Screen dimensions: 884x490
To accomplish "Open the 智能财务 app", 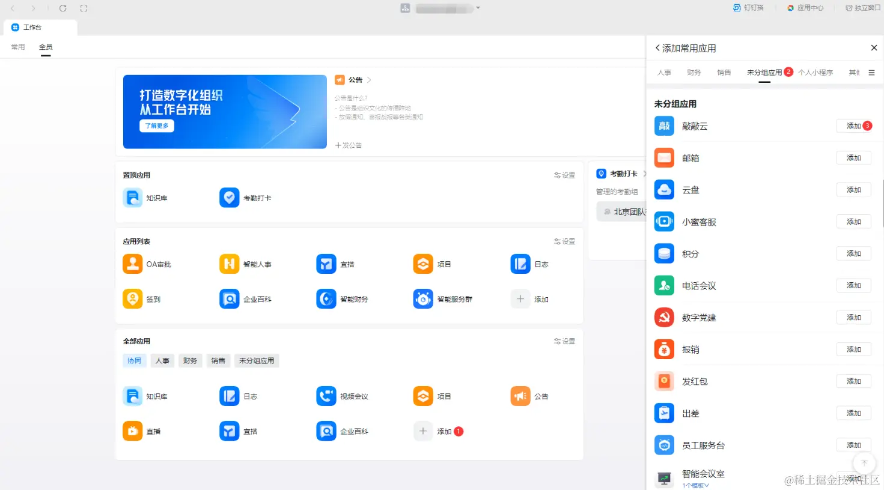I will [x=342, y=299].
